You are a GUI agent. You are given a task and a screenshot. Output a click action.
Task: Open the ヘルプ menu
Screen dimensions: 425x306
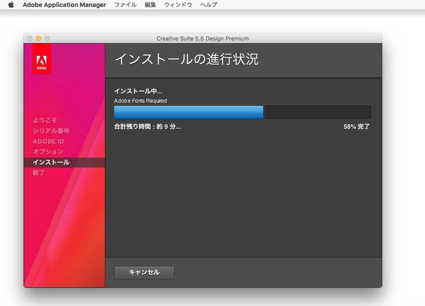tap(209, 5)
